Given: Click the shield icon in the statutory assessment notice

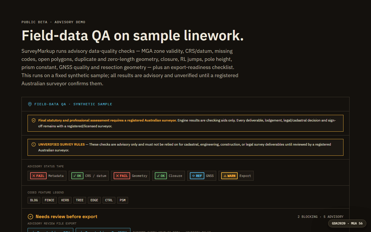Looking at the screenshot, I should click(34, 120).
